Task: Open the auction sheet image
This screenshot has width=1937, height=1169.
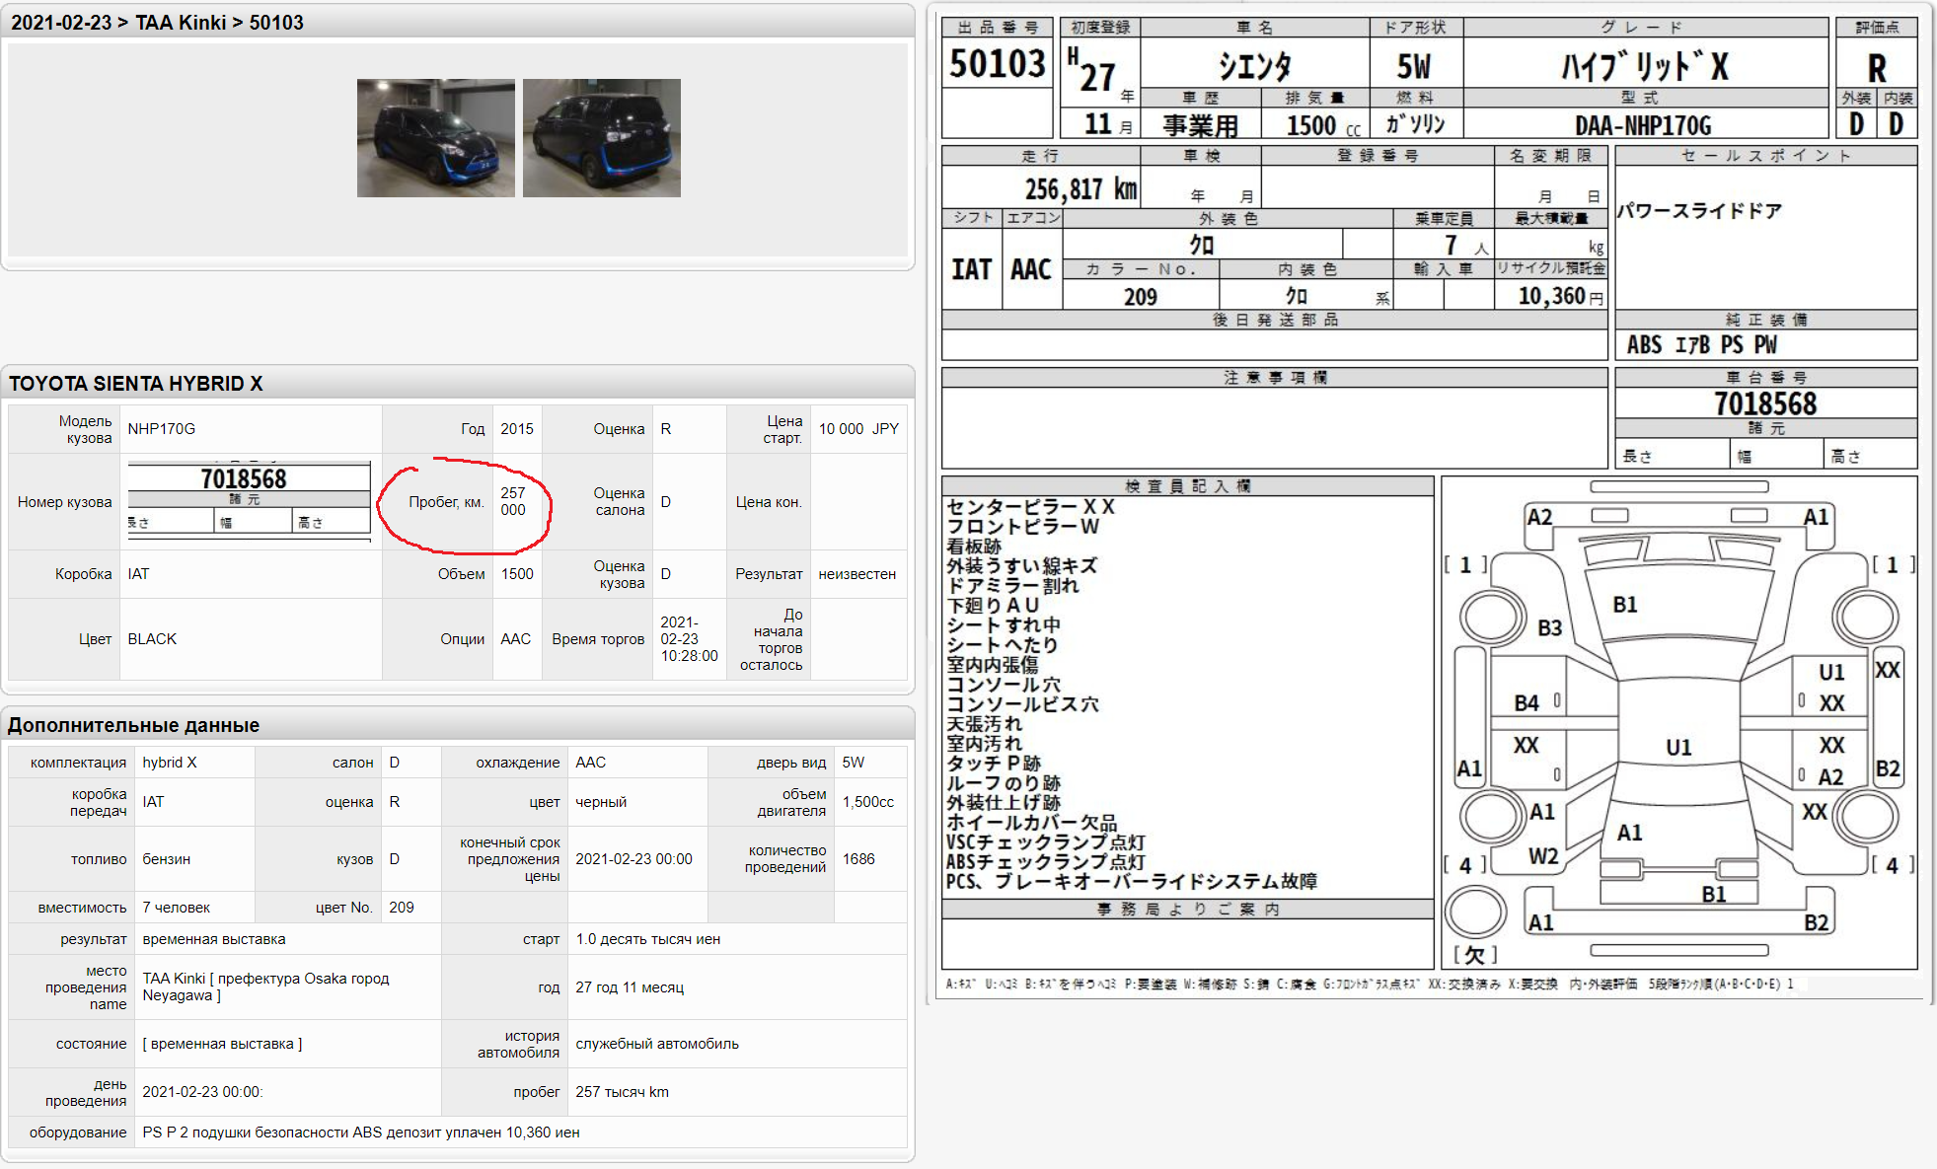Action: tap(1429, 506)
